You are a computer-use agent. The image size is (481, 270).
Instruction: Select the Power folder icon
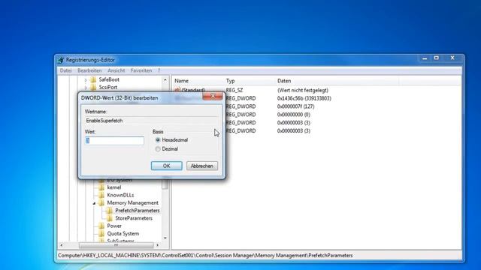[x=101, y=226]
